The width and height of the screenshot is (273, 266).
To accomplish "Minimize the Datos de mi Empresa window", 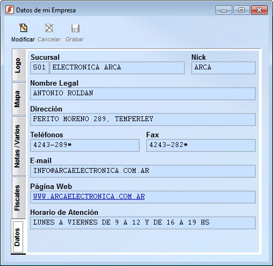I will (x=224, y=10).
